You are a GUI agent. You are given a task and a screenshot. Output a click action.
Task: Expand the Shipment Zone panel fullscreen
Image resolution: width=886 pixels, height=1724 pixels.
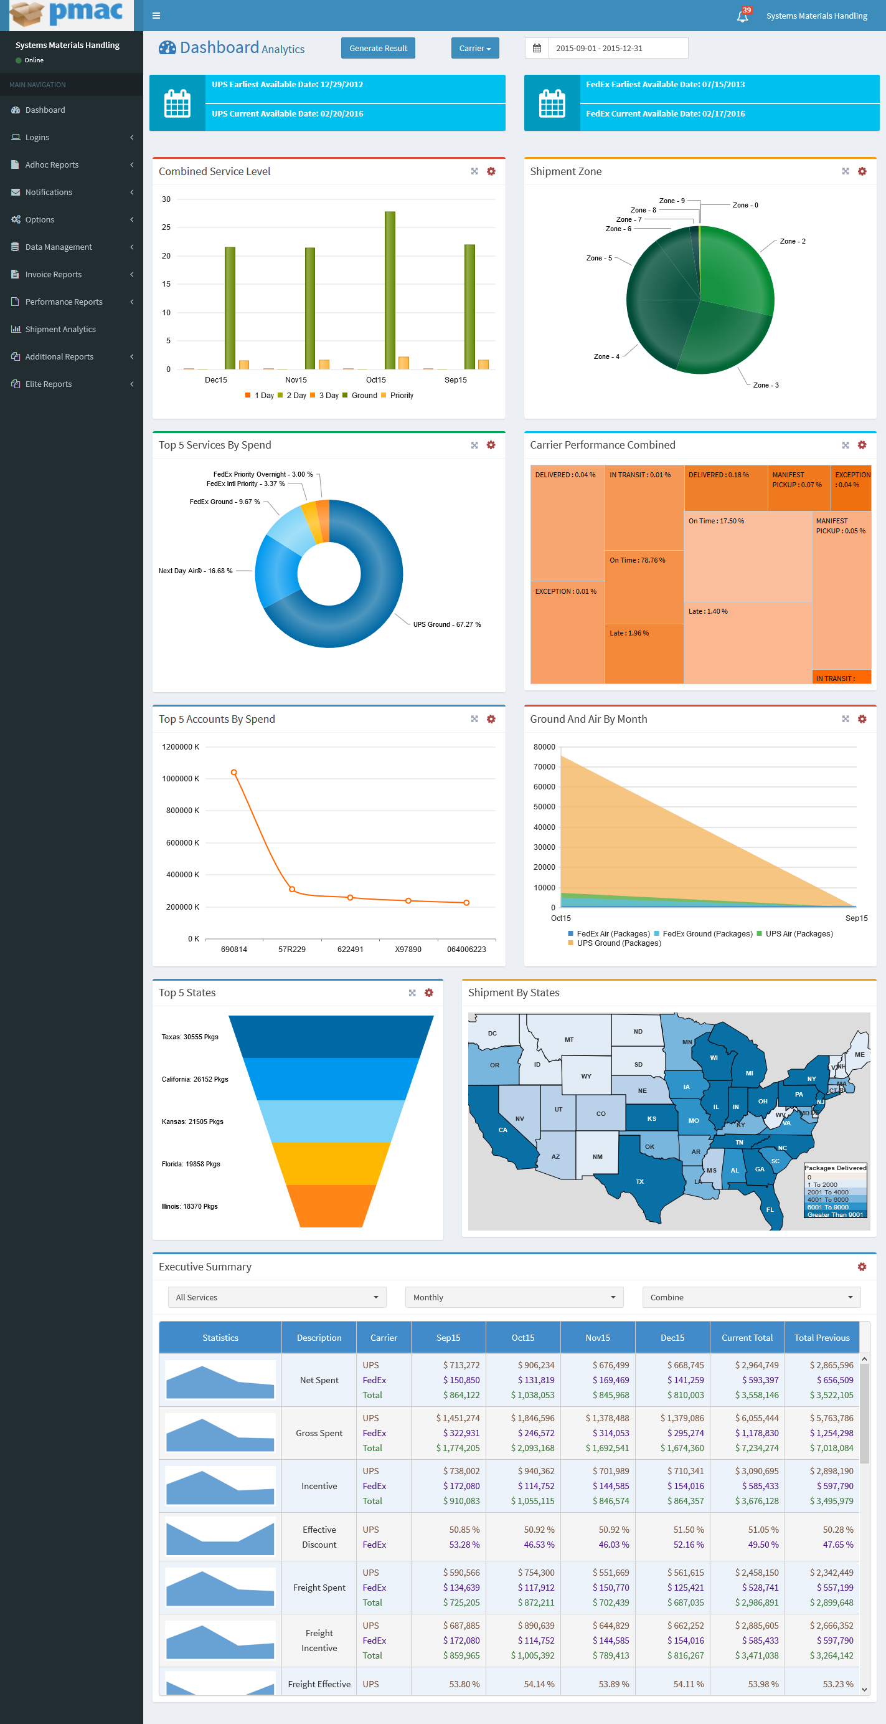[x=845, y=171]
